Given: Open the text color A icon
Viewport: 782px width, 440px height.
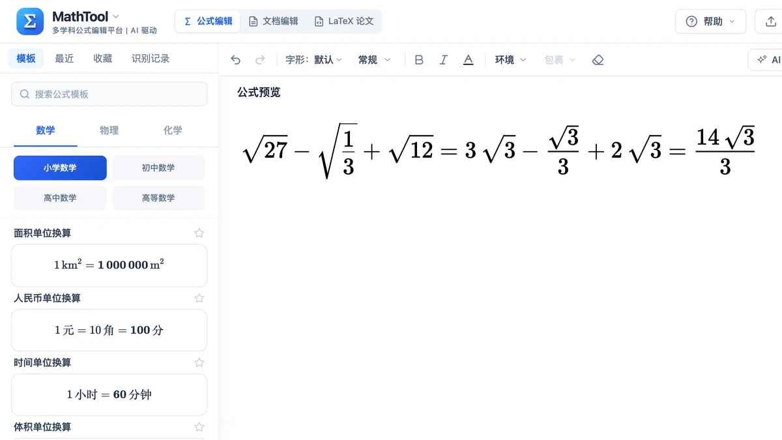Looking at the screenshot, I should tap(468, 60).
